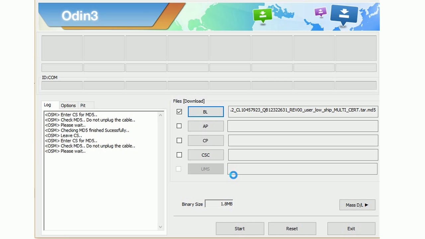The width and height of the screenshot is (425, 239).
Task: Click the blue download bubble icon
Action: point(344,16)
